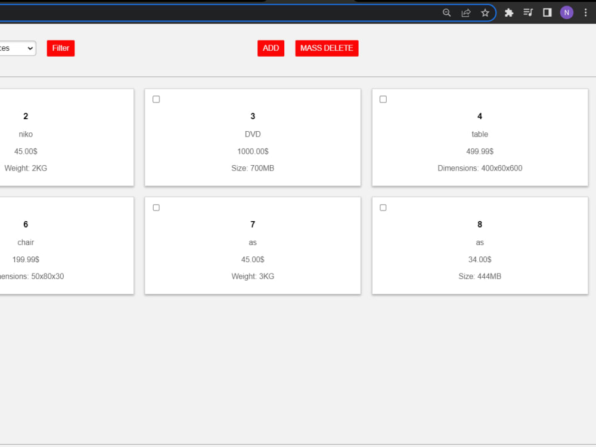The image size is (596, 447).
Task: Check the box on product 7 card
Action: (x=156, y=207)
